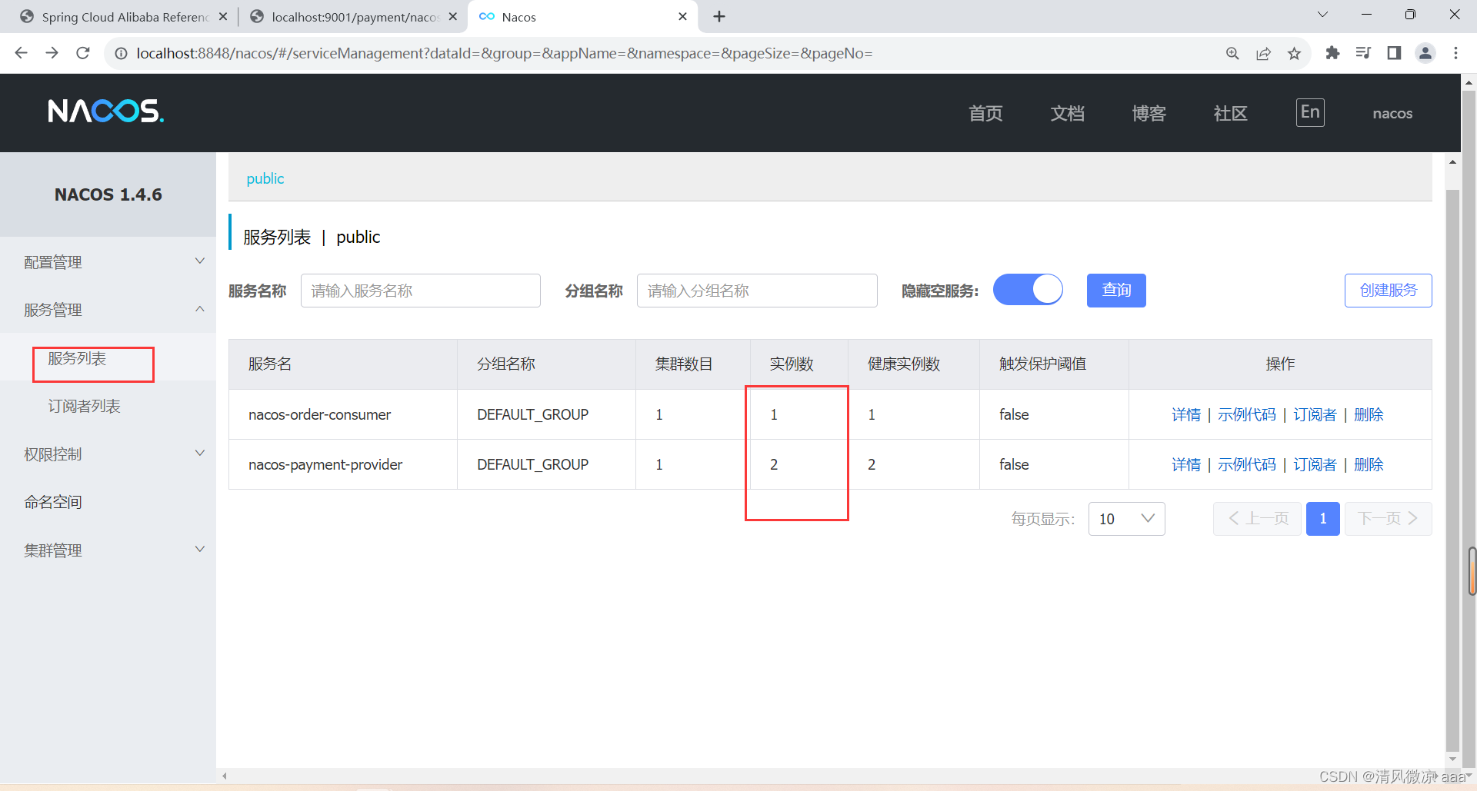Open 博客 in the top navigation
The image size is (1477, 791).
pyautogui.click(x=1149, y=113)
